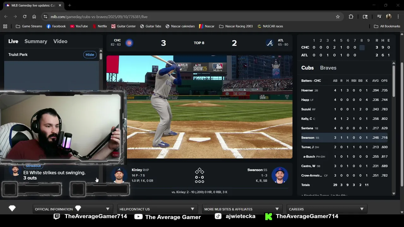Click the Cubs team logo in the scoreboard

(129, 43)
